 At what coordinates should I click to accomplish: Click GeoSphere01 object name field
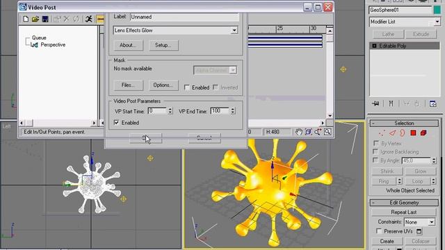point(400,10)
